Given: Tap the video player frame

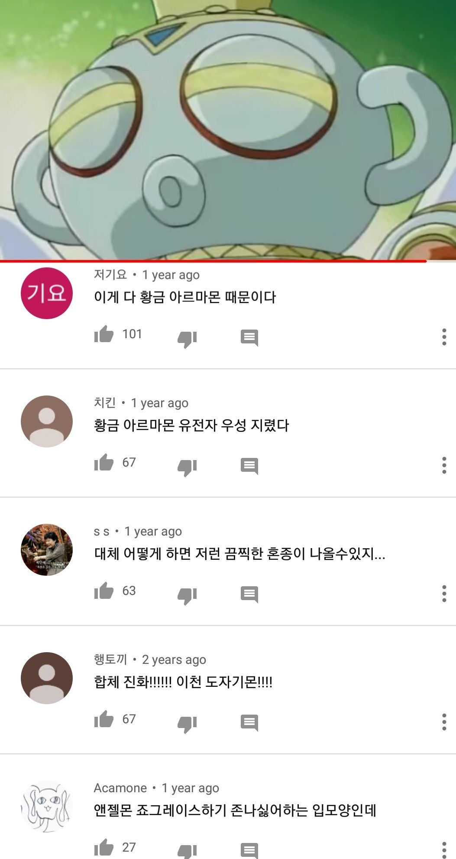Looking at the screenshot, I should tap(228, 130).
